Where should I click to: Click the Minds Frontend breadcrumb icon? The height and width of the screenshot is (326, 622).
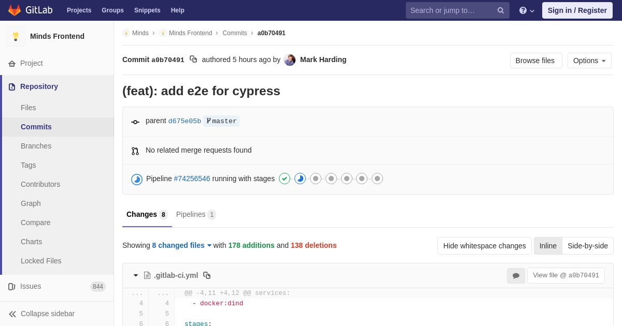[x=163, y=33]
